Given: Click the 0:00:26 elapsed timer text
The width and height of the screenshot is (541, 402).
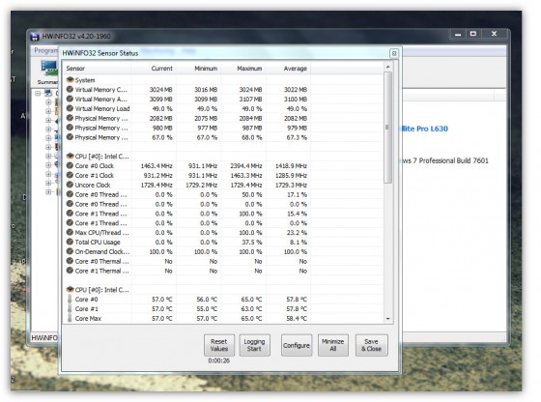Looking at the screenshot, I should pos(219,360).
